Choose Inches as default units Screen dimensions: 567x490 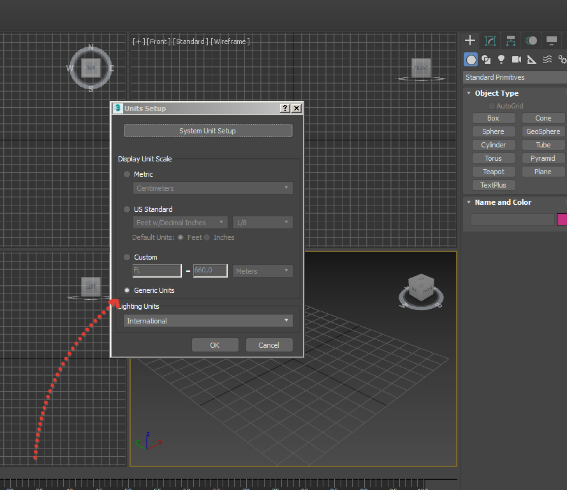click(x=207, y=237)
